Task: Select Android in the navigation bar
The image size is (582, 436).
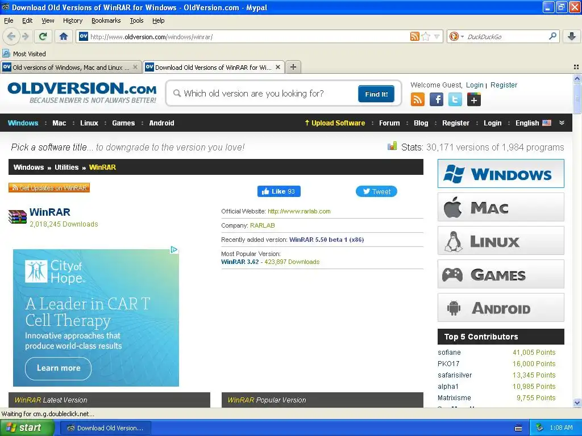Action: [x=161, y=123]
